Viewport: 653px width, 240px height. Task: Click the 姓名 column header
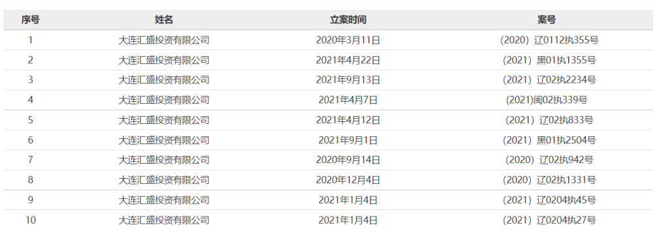click(x=164, y=20)
